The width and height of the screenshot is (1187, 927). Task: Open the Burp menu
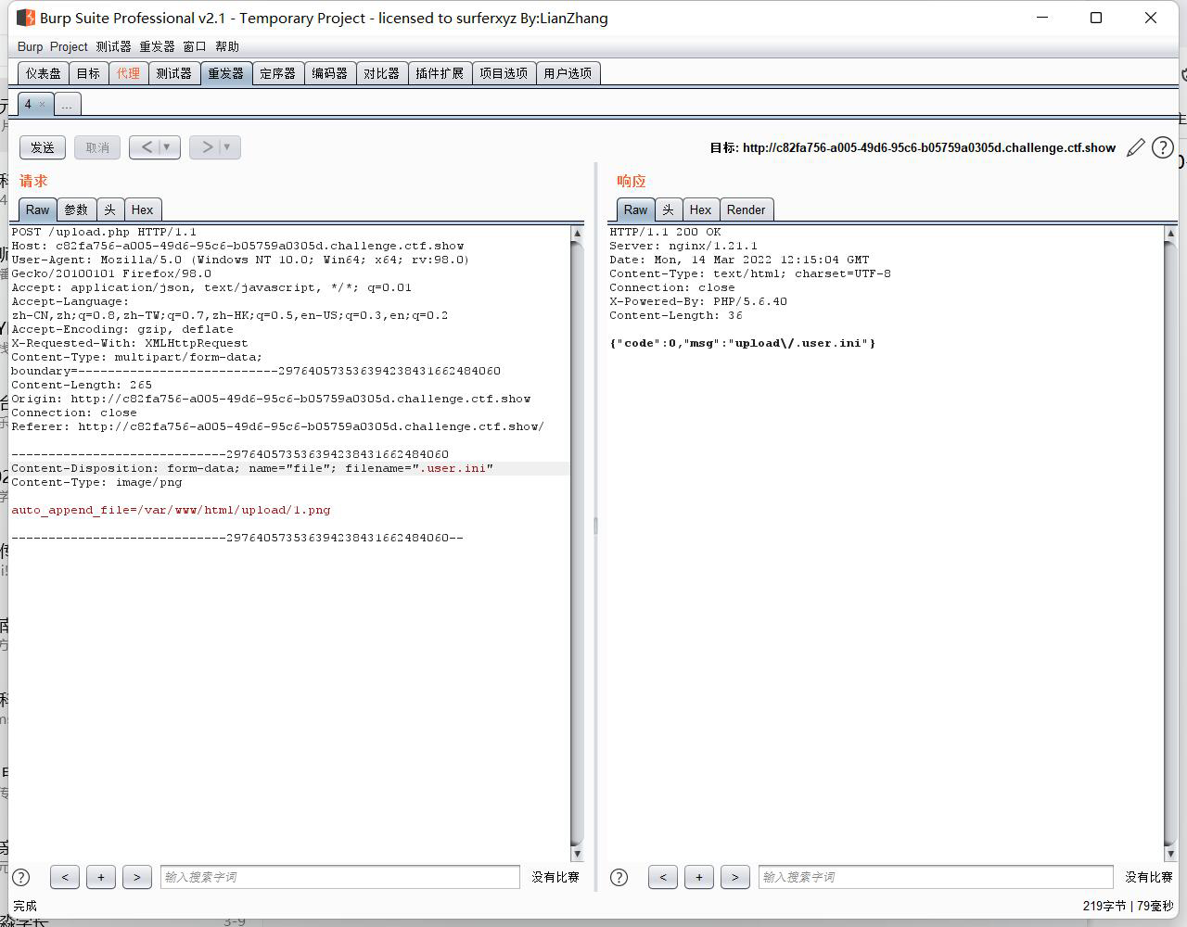click(x=30, y=46)
